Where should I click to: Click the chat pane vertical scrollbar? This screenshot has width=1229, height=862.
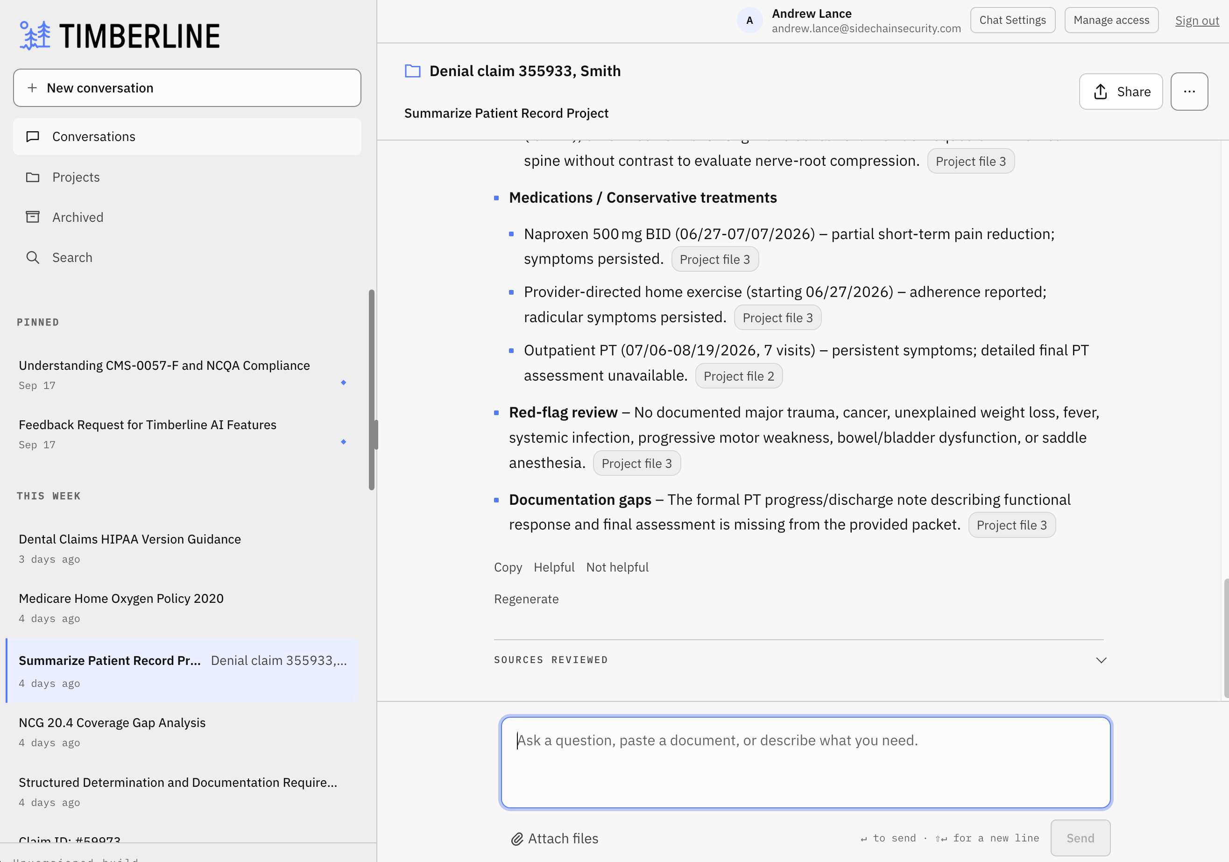(1226, 639)
